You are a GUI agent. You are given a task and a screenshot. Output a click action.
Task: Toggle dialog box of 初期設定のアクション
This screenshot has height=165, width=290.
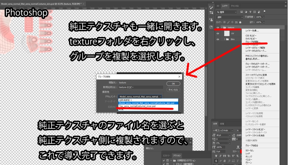tap(168, 160)
